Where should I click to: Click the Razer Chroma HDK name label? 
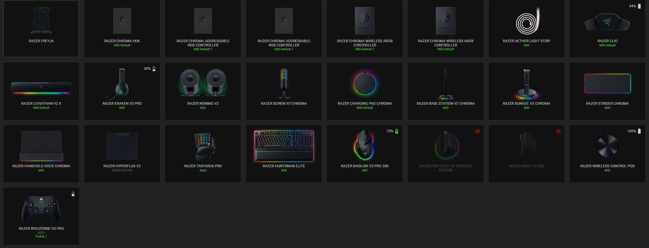(122, 41)
